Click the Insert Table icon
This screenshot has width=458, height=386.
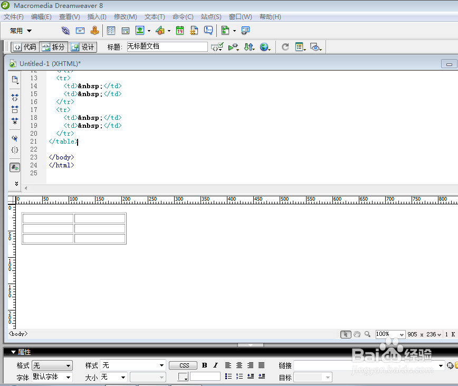111,31
